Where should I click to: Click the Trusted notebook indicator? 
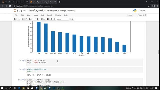pos(130,15)
